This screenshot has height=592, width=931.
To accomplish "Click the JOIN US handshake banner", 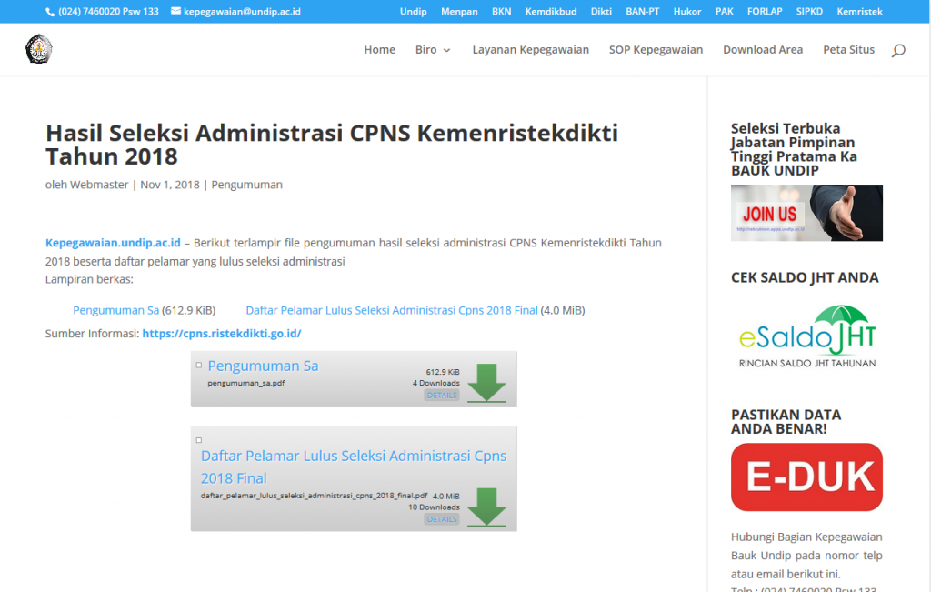I will click(x=806, y=213).
